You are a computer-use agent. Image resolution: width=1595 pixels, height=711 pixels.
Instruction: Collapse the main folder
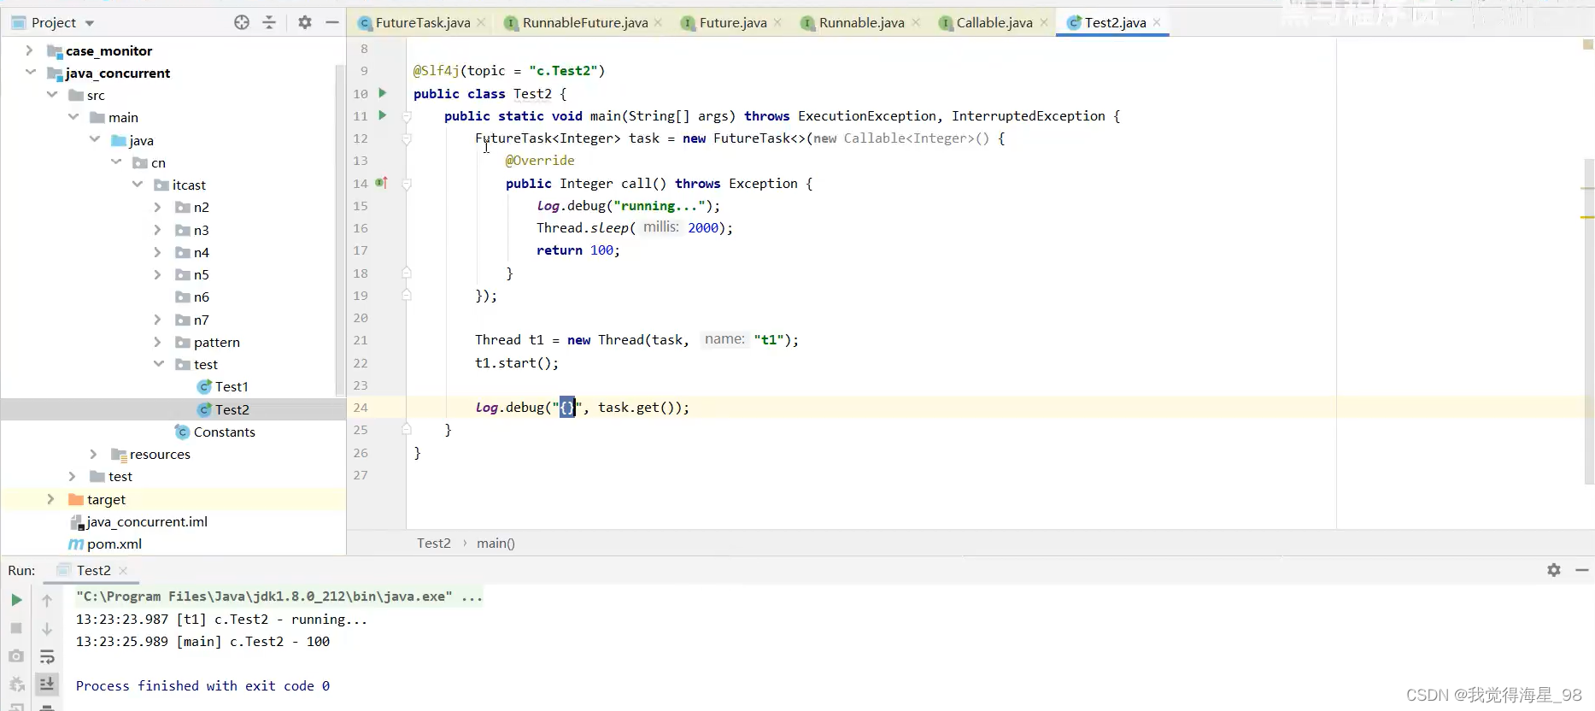coord(73,117)
